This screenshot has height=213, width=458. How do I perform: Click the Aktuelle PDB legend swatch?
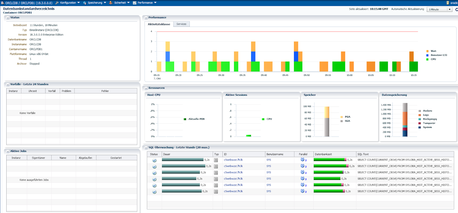click(x=185, y=119)
